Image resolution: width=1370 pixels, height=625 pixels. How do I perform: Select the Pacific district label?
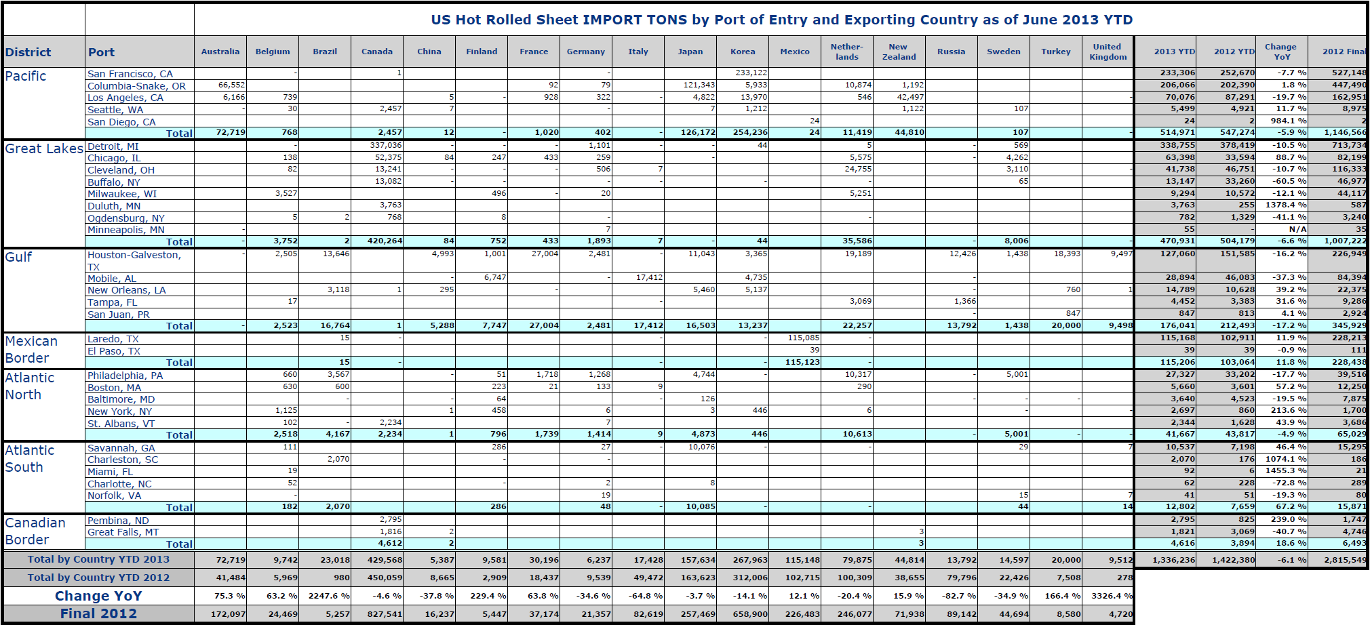(x=26, y=76)
